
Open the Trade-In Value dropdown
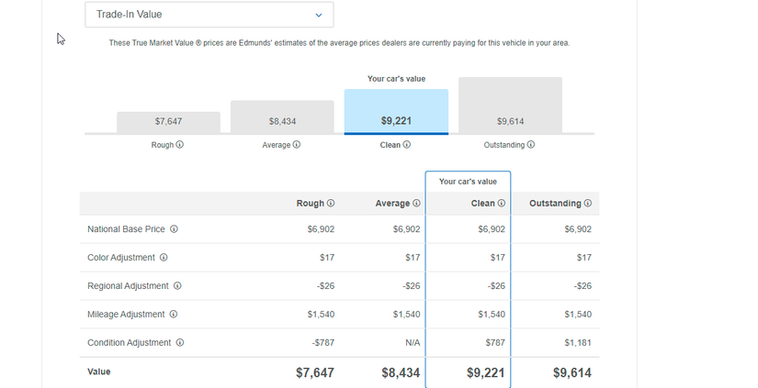click(209, 15)
